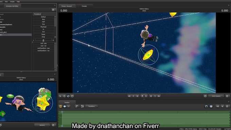The height and width of the screenshot is (130, 231).
Task: Apply the Playhead procedural preset
Action: [43, 27]
